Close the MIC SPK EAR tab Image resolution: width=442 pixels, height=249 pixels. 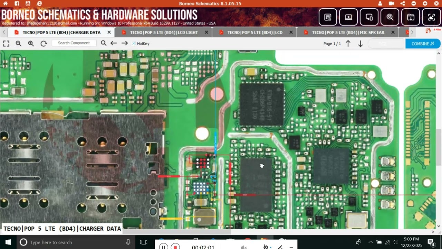[x=393, y=32]
